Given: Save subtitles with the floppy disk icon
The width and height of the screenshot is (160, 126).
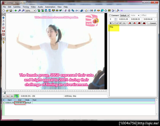Looking at the screenshot, I should [x=11, y=10].
